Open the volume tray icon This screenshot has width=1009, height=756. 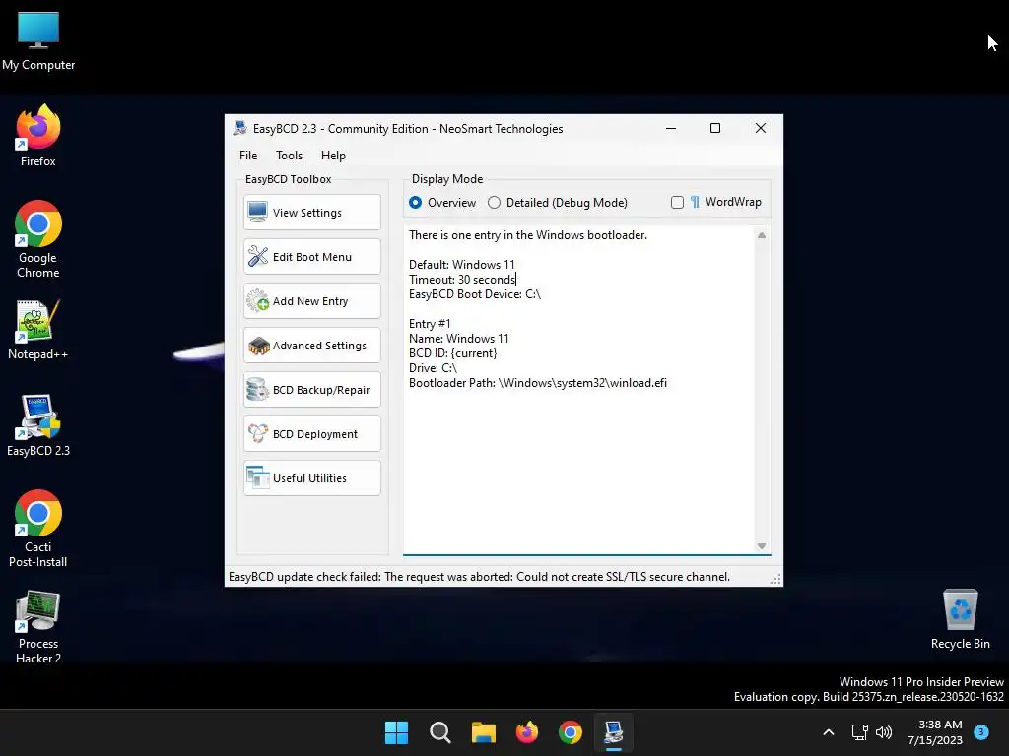tap(884, 732)
